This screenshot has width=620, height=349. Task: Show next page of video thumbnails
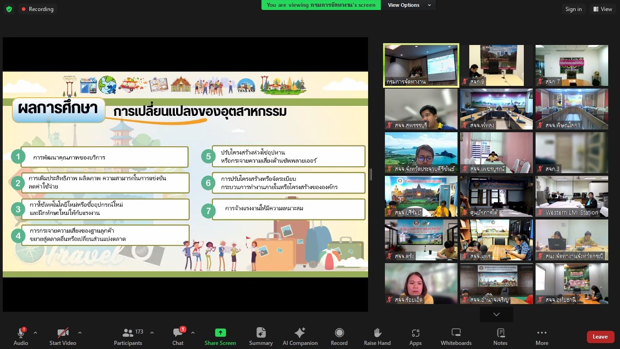point(496,314)
